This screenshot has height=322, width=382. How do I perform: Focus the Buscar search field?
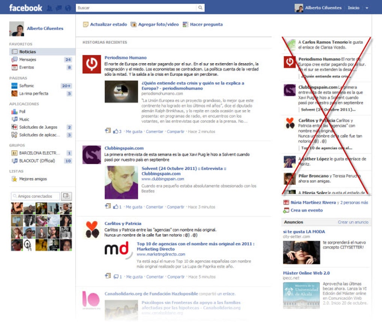point(136,8)
